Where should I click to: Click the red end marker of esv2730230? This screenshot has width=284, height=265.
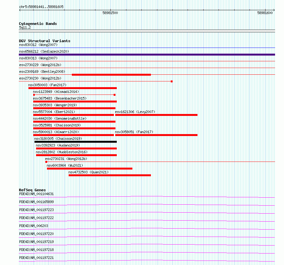(x=172, y=81)
